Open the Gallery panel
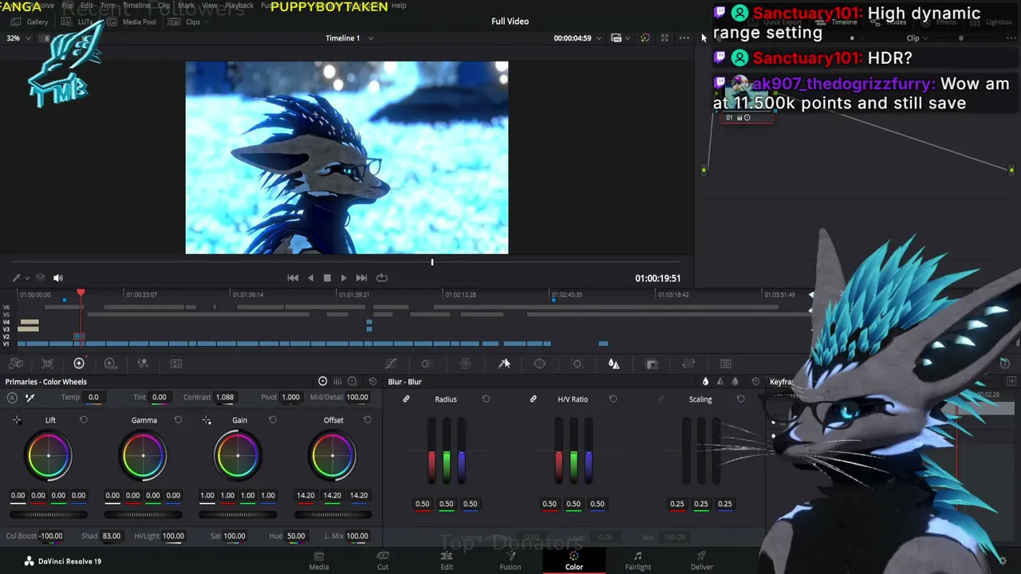The width and height of the screenshot is (1021, 574). tap(30, 22)
